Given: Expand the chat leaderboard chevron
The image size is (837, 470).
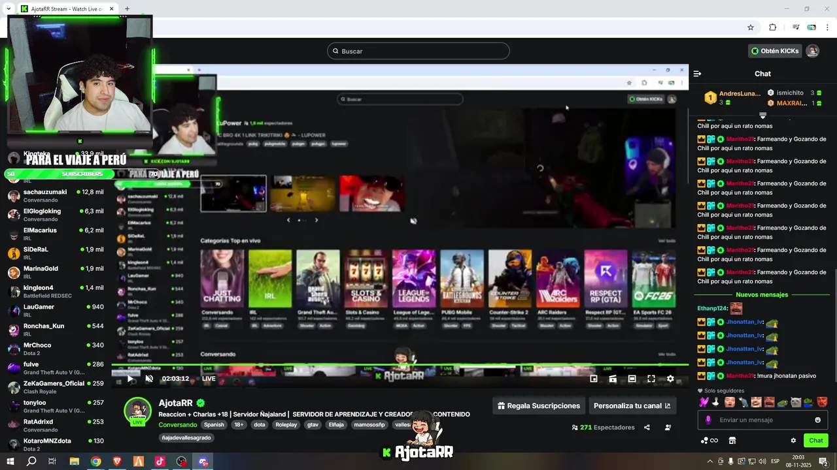Looking at the screenshot, I should [x=762, y=116].
